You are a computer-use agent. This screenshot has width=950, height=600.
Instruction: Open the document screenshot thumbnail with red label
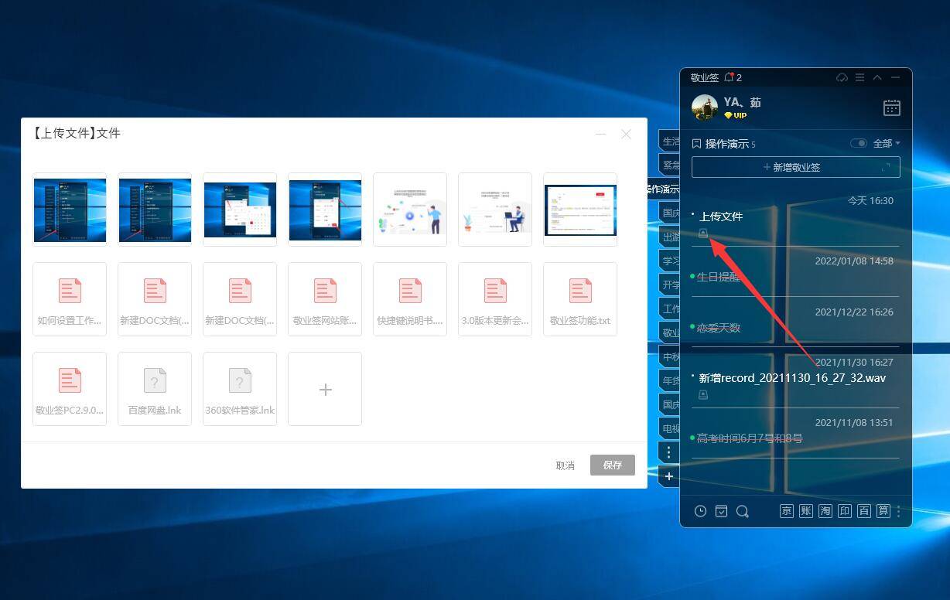pos(580,210)
